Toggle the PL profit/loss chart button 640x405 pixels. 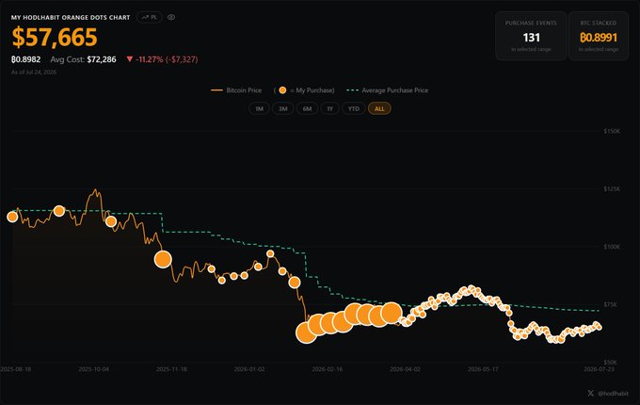click(x=150, y=17)
